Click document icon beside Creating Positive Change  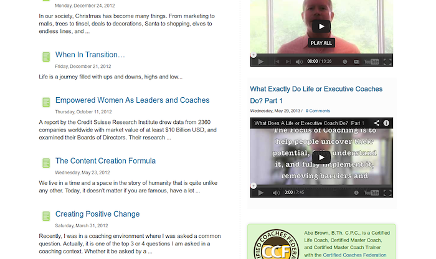click(46, 216)
